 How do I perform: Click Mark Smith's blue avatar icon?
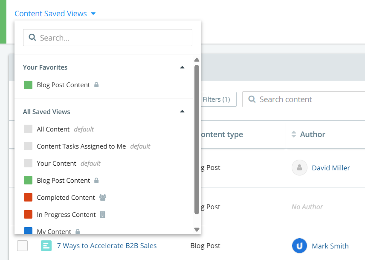299,246
